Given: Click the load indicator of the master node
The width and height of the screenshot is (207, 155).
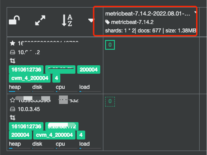Looking at the screenshot, I should (90, 88).
